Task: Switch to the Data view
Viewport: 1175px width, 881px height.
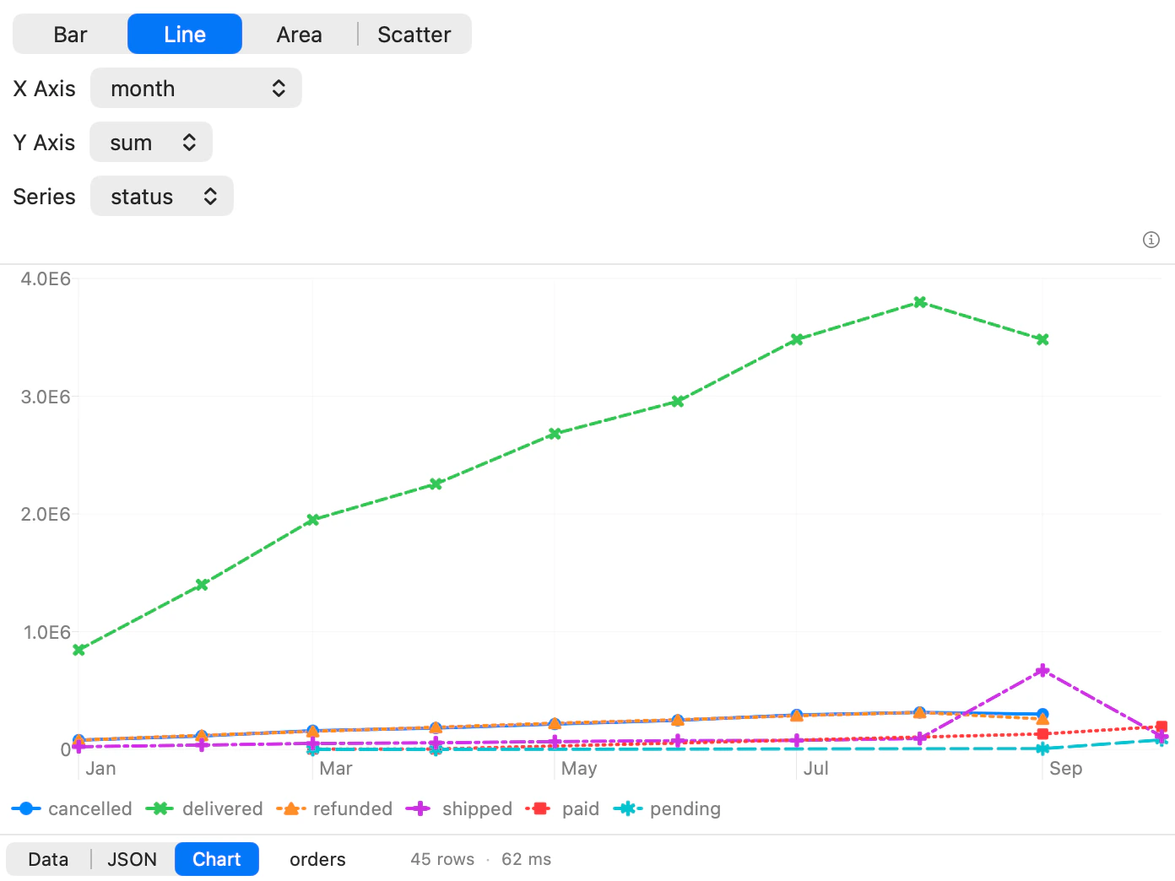Action: tap(48, 859)
